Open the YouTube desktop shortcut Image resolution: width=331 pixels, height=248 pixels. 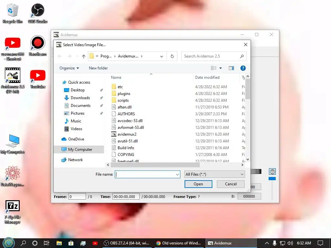37,79
